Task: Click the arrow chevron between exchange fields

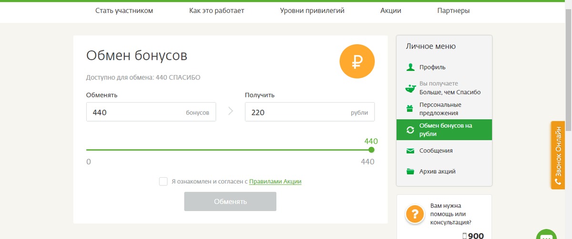Action: (231, 112)
